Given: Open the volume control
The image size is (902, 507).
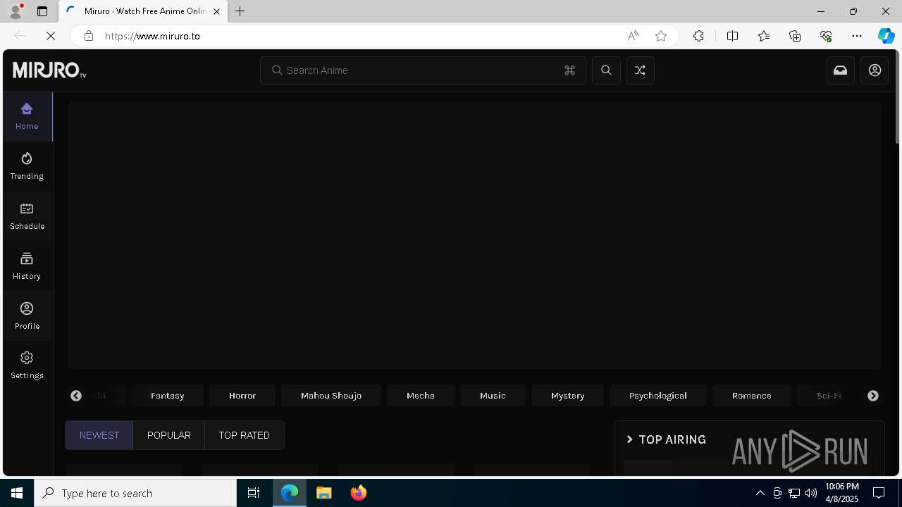Looking at the screenshot, I should [811, 493].
